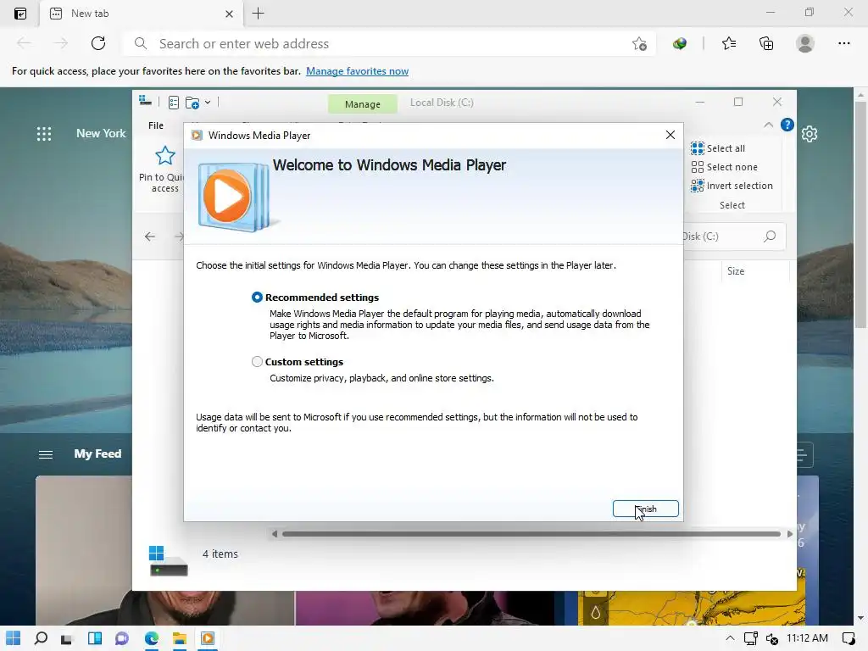Open Edge Settings and more menu
Image resolution: width=868 pixels, height=651 pixels.
pyautogui.click(x=843, y=43)
